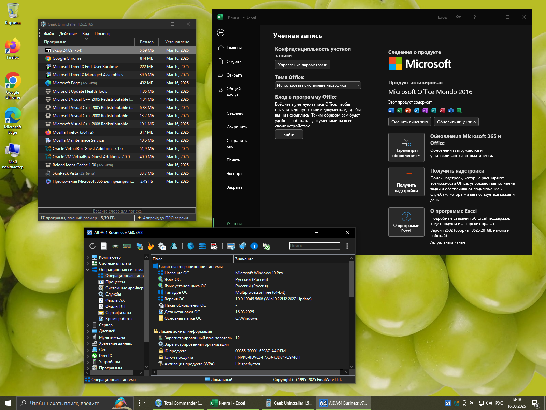The height and width of the screenshot is (410, 546).
Task: Expand the Сервер tree node
Action: (x=88, y=325)
